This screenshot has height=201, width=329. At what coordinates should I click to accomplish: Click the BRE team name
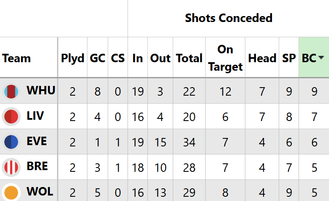coord(37,167)
